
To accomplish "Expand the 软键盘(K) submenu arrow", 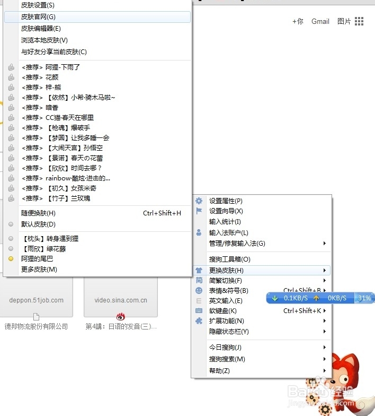I will coord(324,311).
